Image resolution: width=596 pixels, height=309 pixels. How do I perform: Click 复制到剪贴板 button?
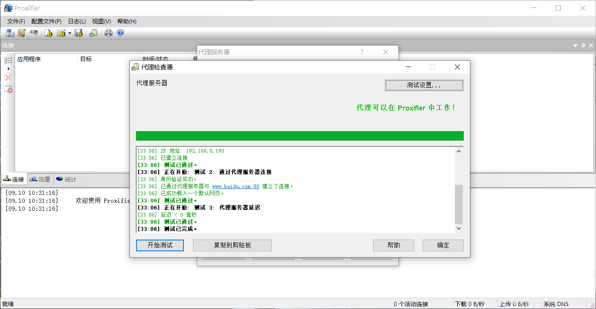[x=232, y=245]
